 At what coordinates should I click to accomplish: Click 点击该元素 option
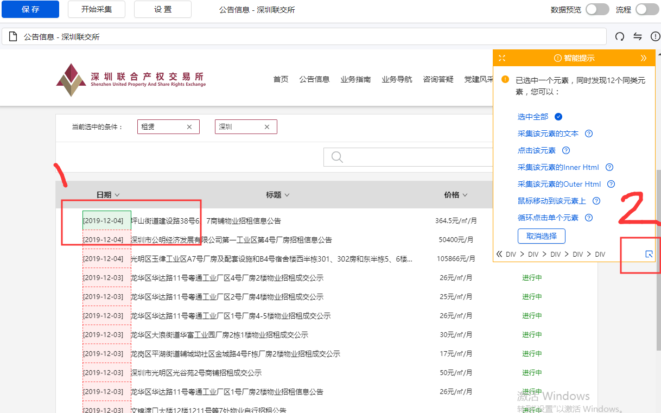click(537, 150)
